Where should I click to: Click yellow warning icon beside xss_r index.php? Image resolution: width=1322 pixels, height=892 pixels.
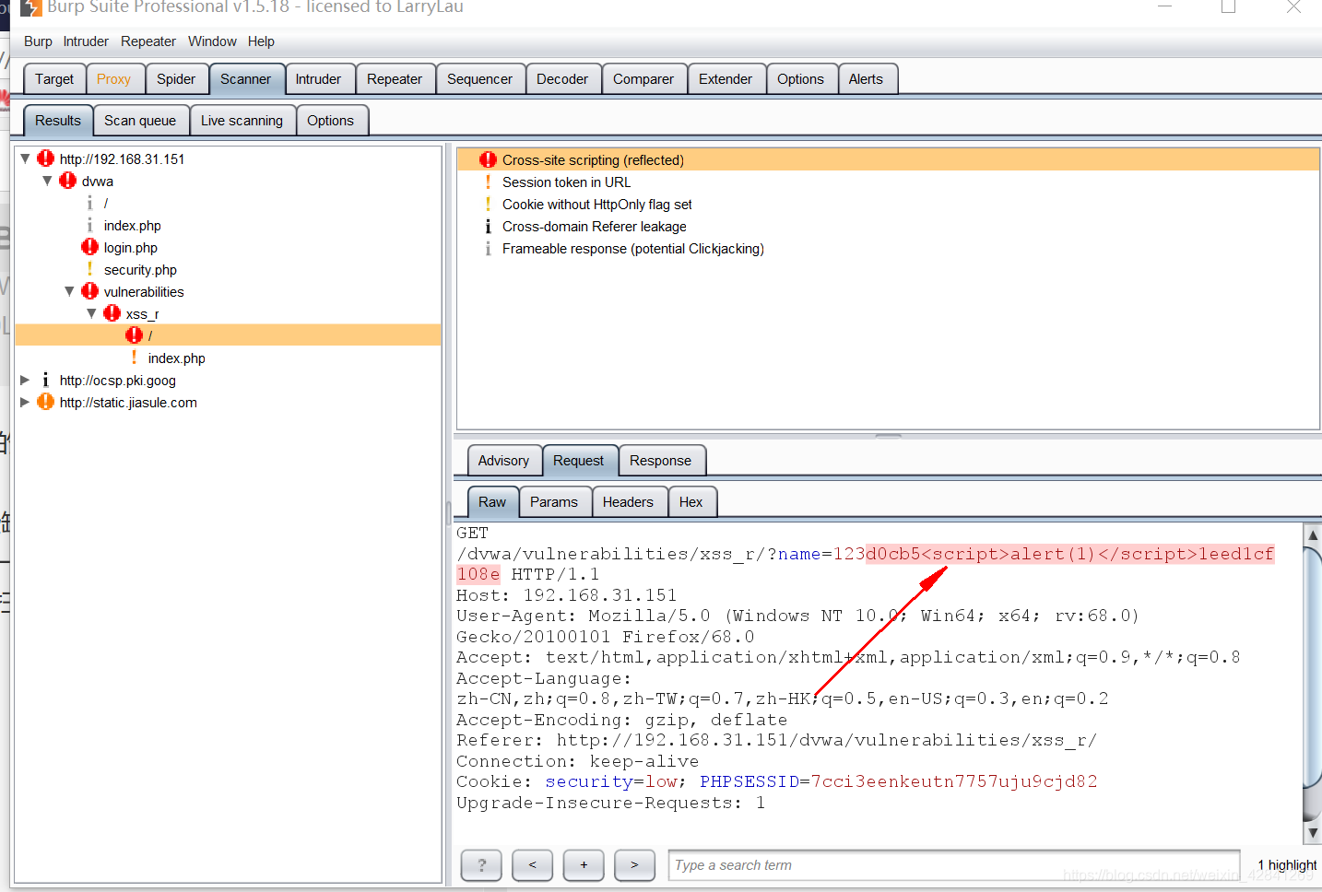click(134, 358)
